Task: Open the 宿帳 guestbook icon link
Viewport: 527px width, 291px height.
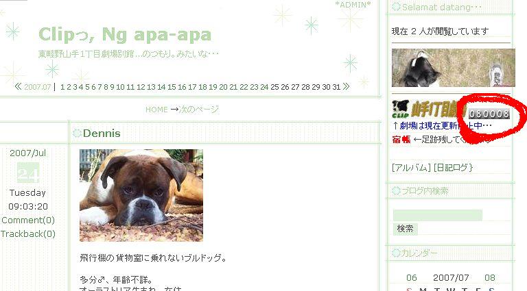Action: [x=401, y=140]
